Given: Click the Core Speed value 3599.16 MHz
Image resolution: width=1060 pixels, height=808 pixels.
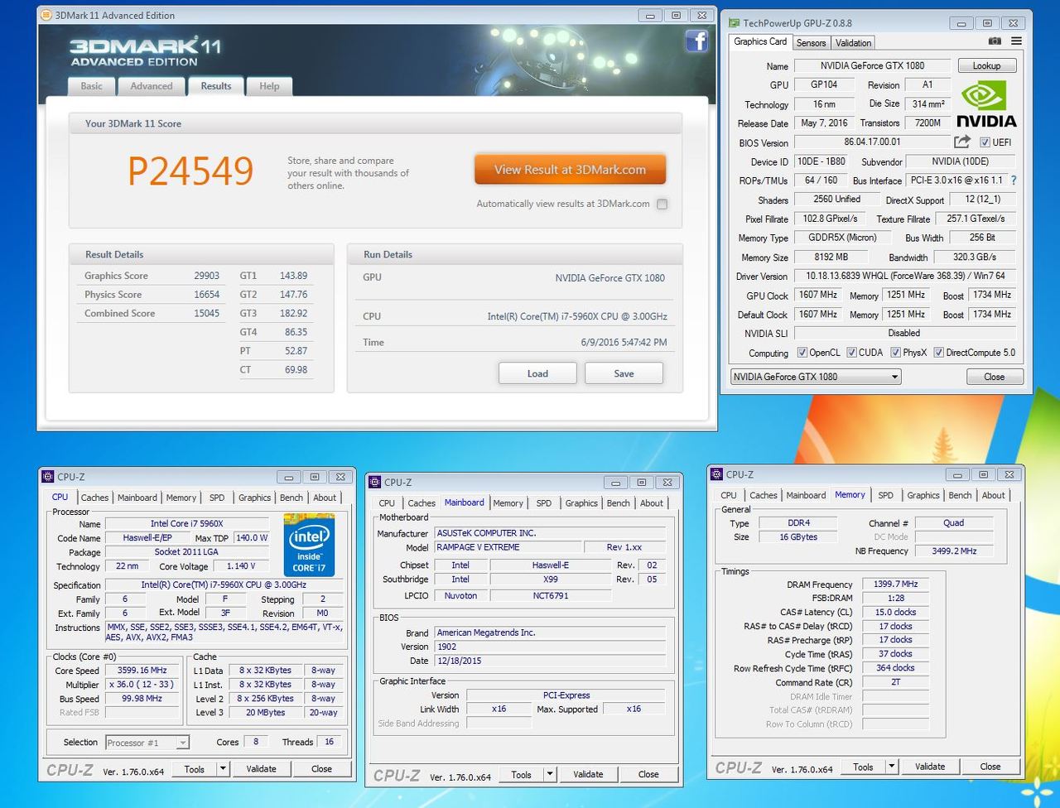Looking at the screenshot, I should coord(142,671).
